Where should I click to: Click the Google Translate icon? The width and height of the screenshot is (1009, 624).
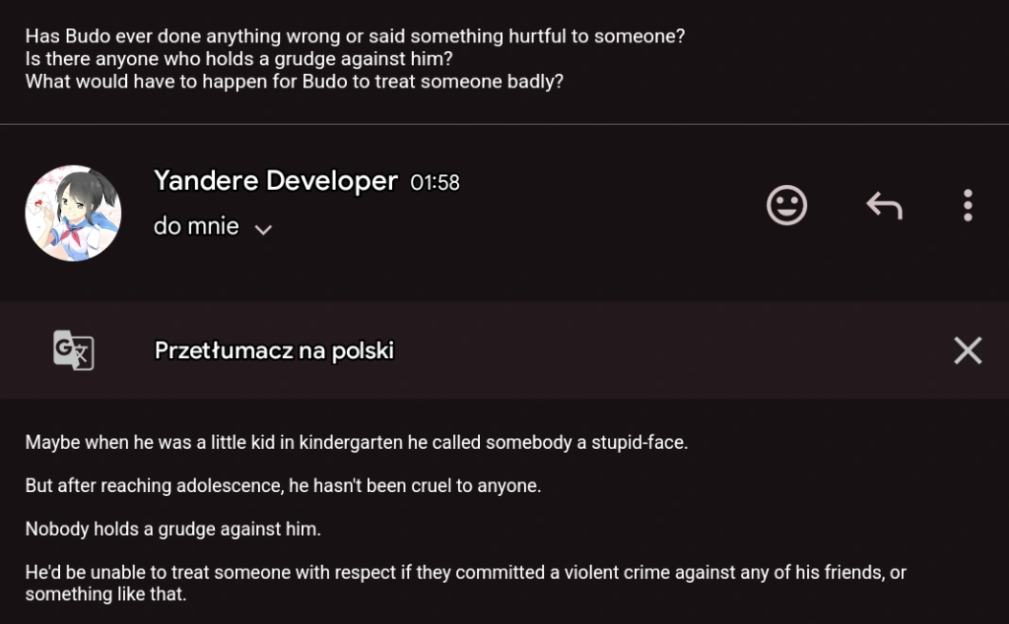point(73,350)
